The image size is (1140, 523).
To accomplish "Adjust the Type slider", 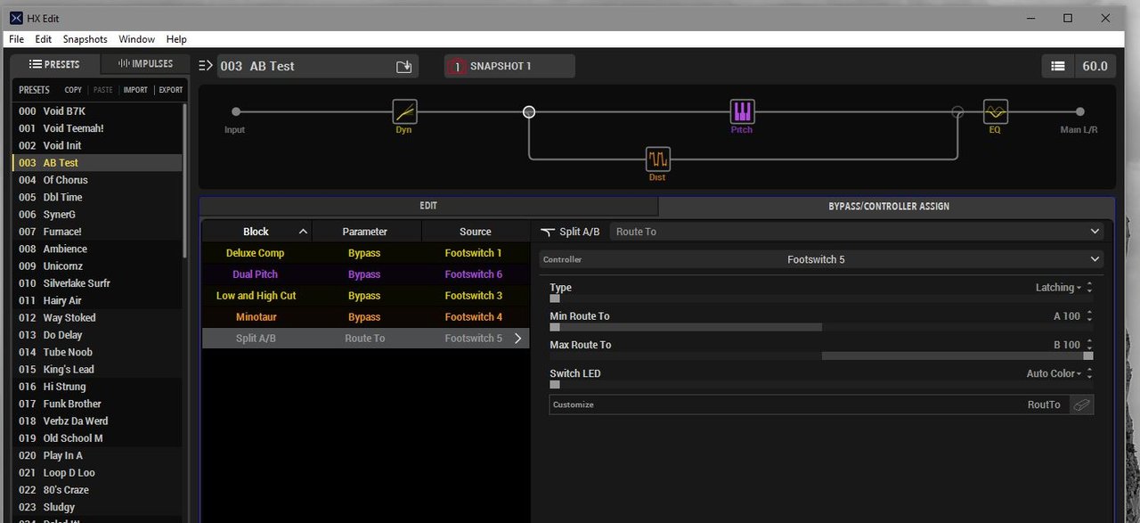I will [x=821, y=298].
